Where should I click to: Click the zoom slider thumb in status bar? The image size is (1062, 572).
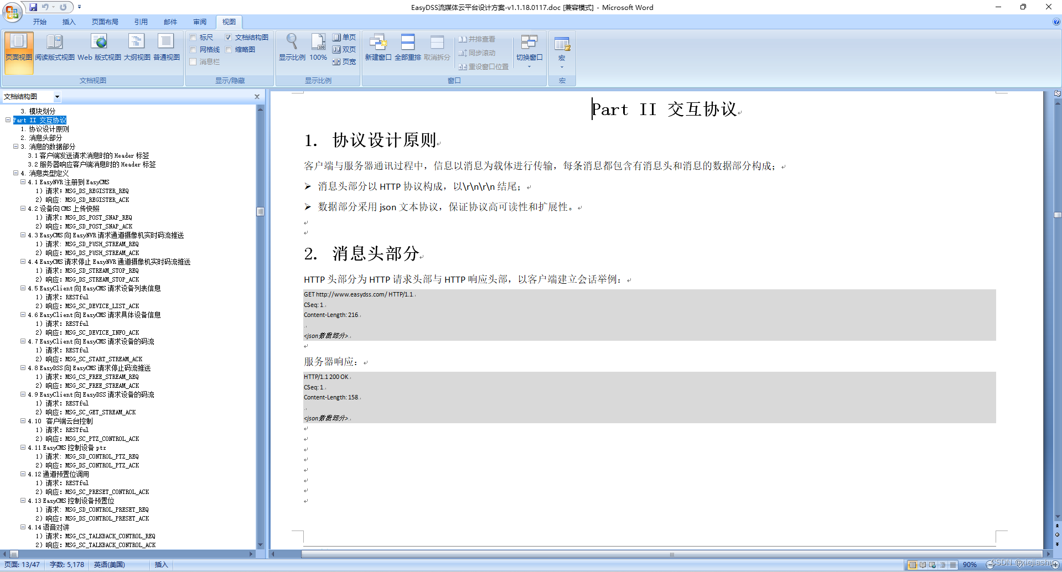click(1020, 565)
